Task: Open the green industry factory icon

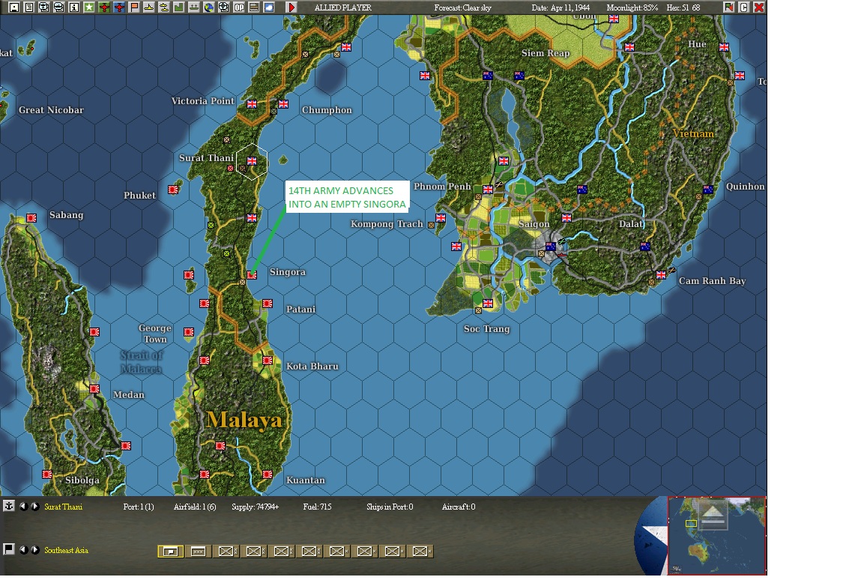Action: tap(179, 7)
